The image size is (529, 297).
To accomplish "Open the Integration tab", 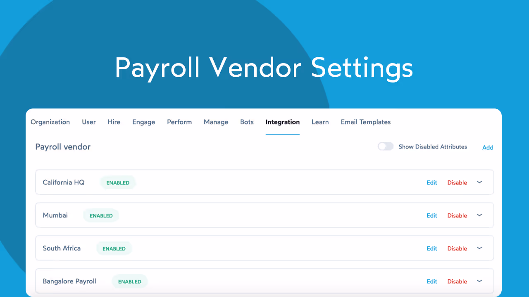I will [x=282, y=122].
